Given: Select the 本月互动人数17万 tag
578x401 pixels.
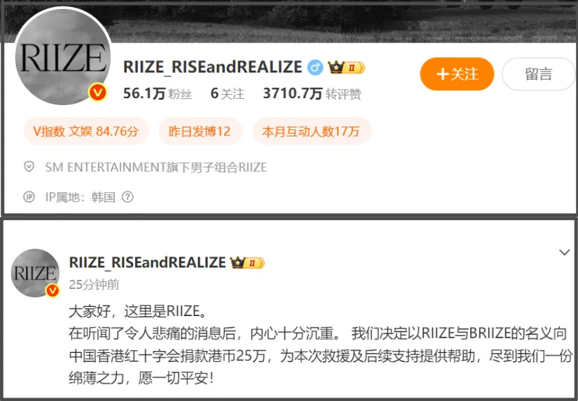Looking at the screenshot, I should coord(311,131).
